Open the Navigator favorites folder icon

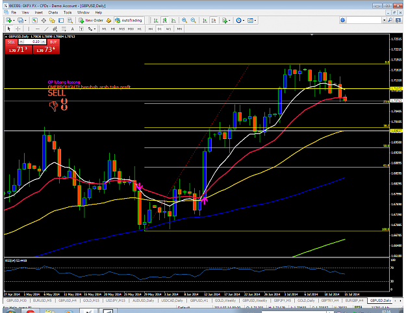[x=53, y=20]
